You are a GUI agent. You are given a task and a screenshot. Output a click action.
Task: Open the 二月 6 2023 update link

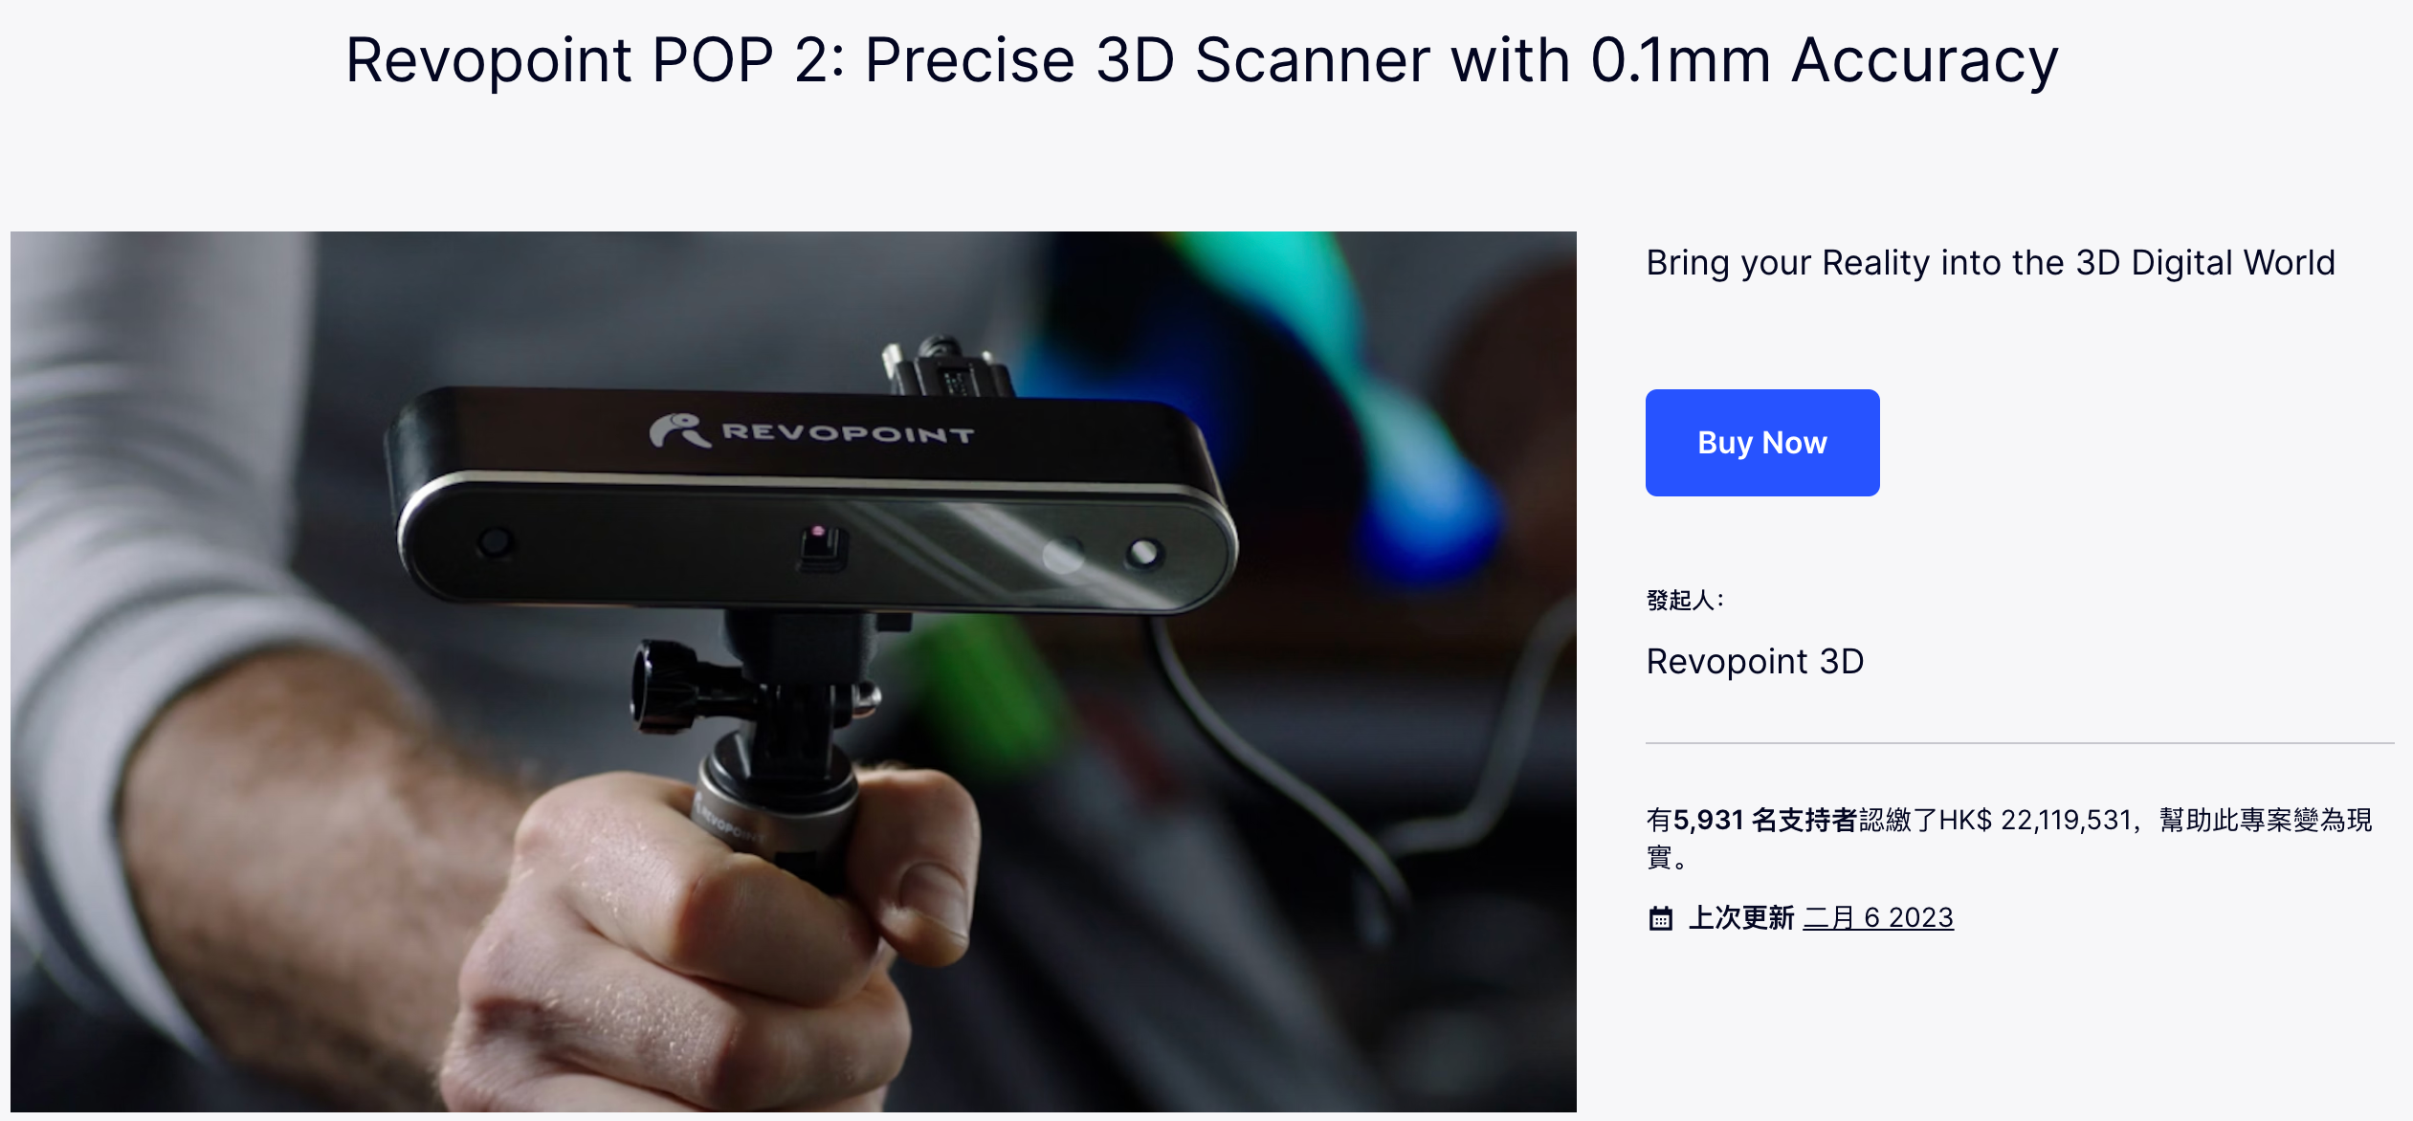pos(1877,917)
